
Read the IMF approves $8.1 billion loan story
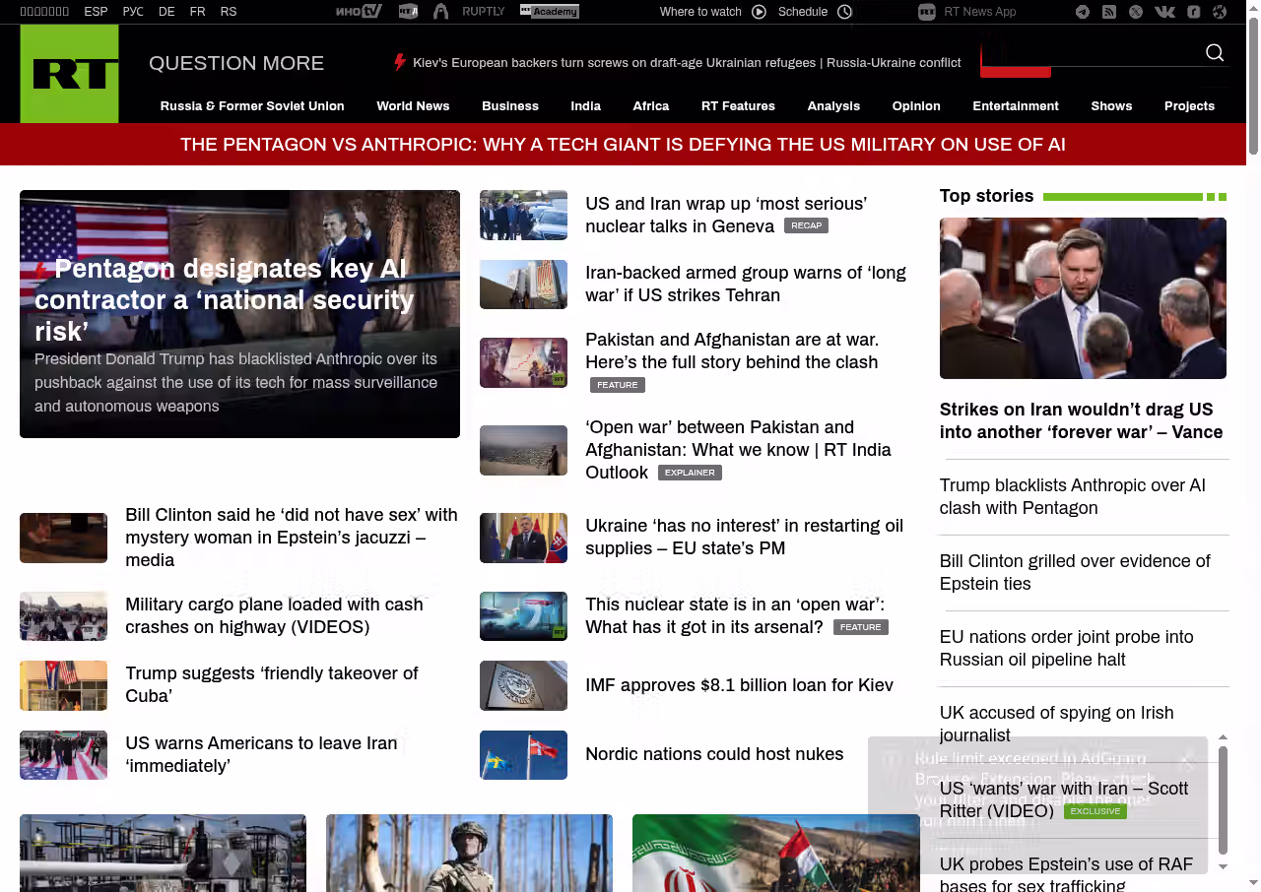point(739,685)
